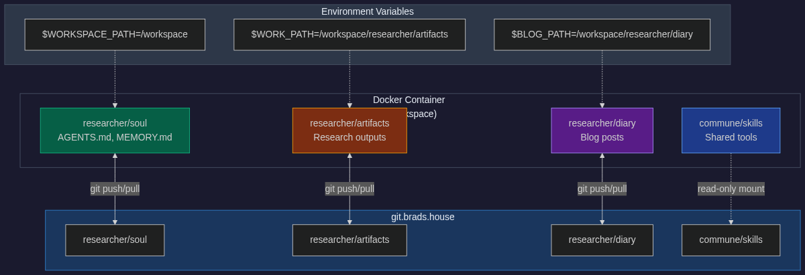Select researcher/soul repo in git.brads.house
805x275 pixels.
coord(115,240)
